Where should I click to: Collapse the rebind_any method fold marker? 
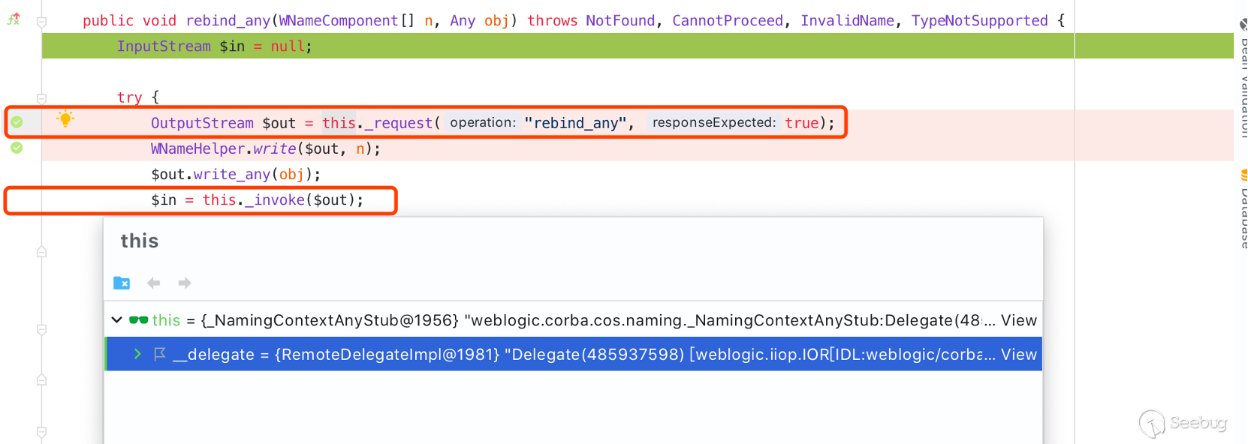pos(42,22)
